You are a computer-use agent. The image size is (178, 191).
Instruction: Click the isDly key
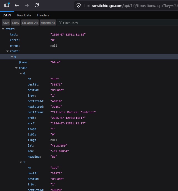tap(32, 134)
